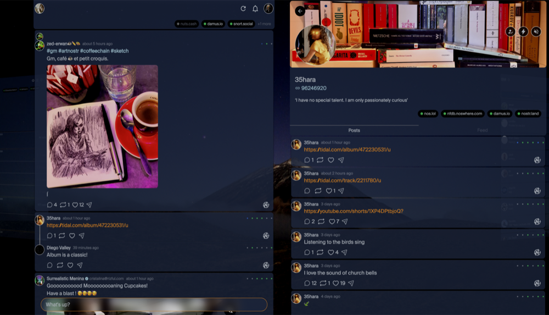
Task: Focus the "What's up?" compose field
Action: pyautogui.click(x=154, y=305)
